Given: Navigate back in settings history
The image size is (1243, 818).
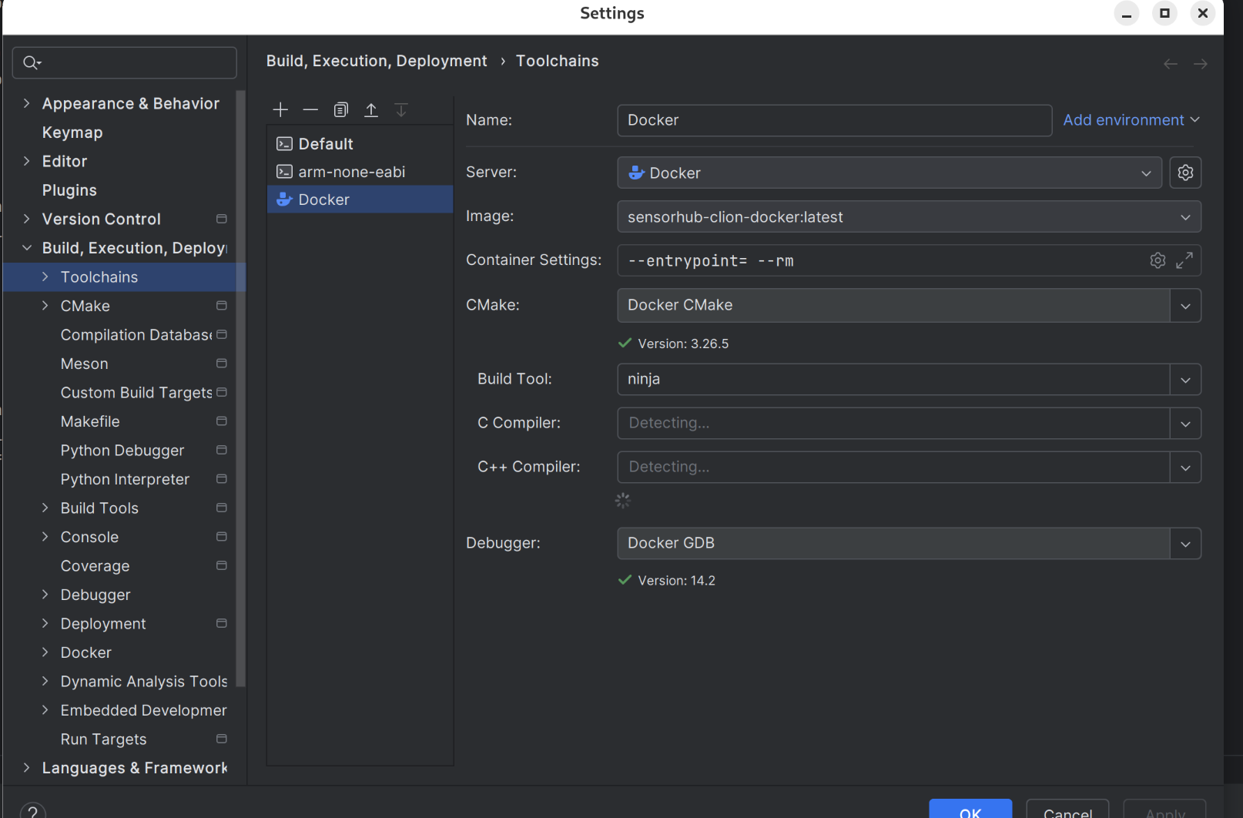Looking at the screenshot, I should [1171, 64].
